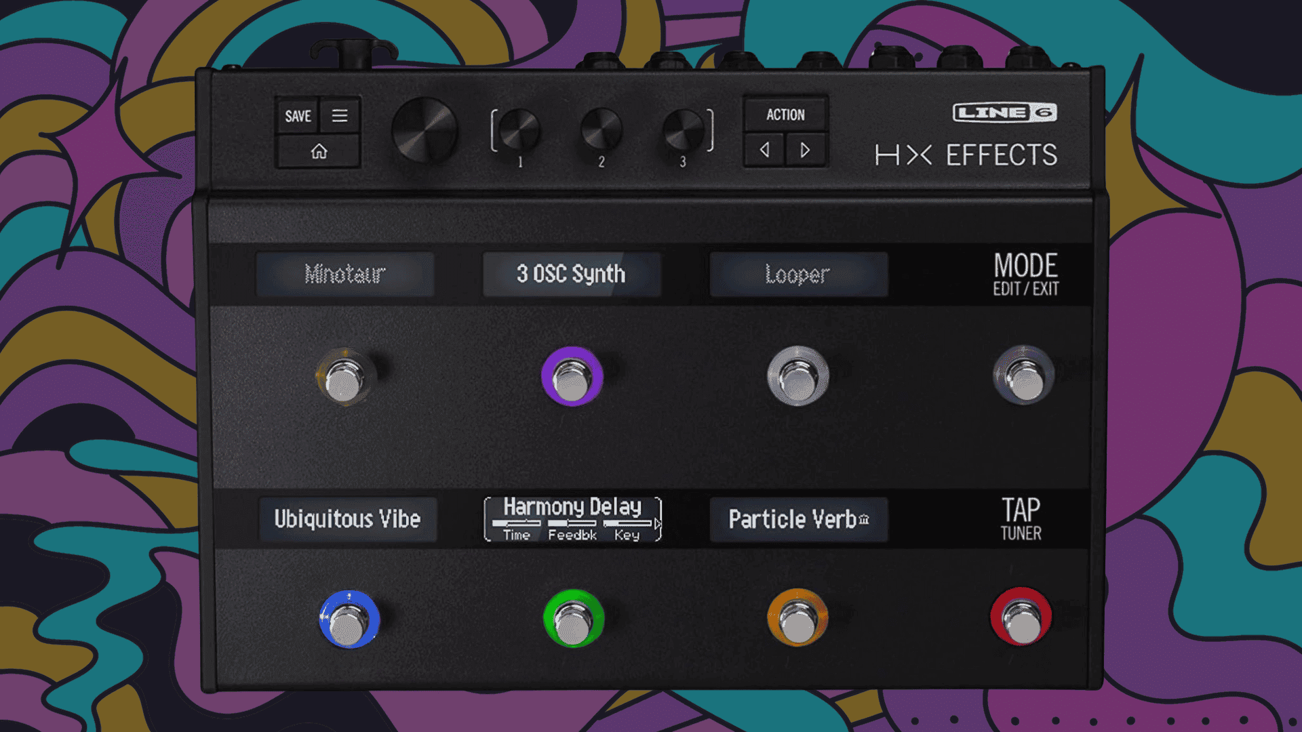Viewport: 1302px width, 732px height.
Task: Click the next-page arrow on Harmony Delay strip
Action: [x=657, y=523]
